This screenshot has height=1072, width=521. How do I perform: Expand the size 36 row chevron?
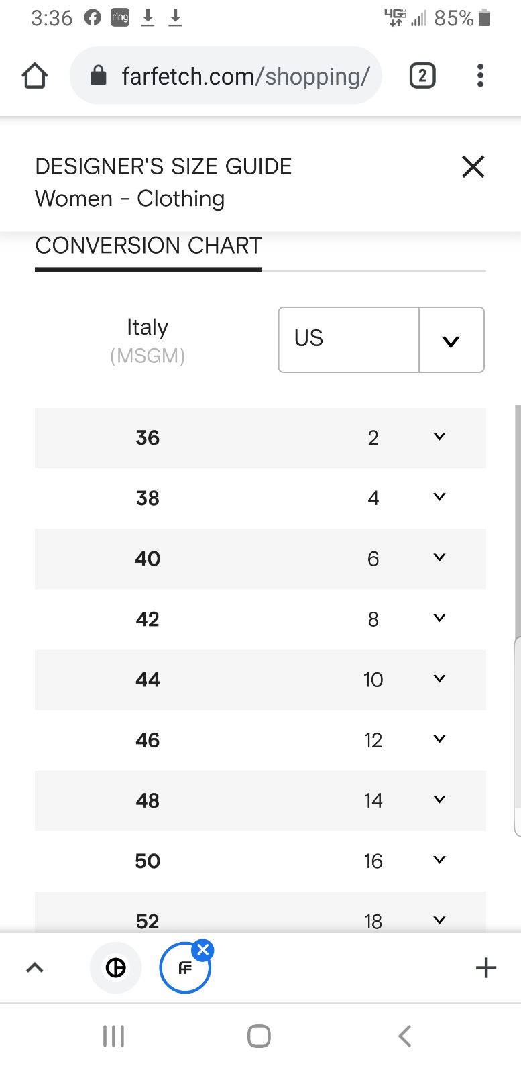pyautogui.click(x=439, y=437)
